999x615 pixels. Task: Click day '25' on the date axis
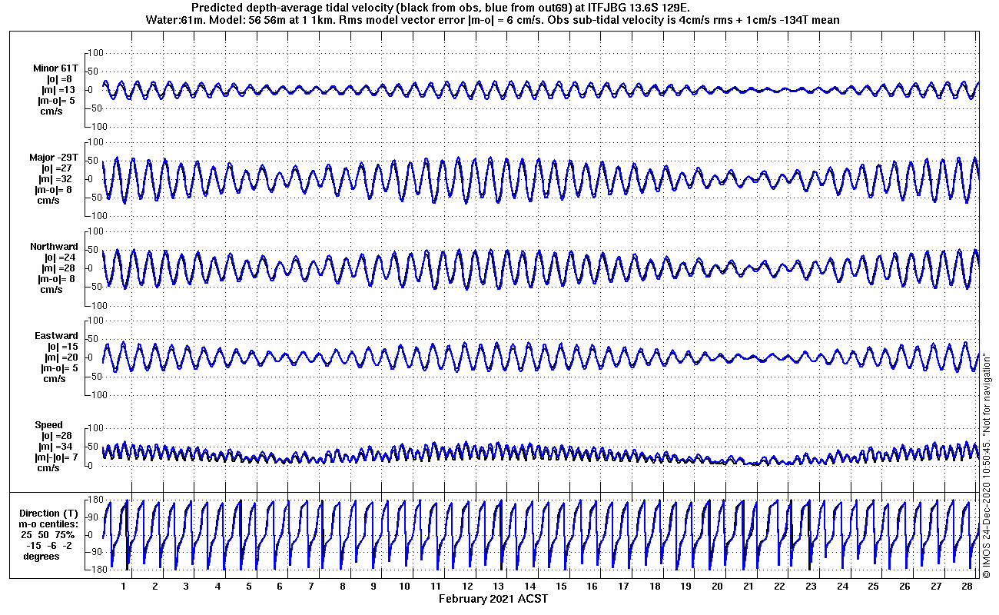[873, 587]
